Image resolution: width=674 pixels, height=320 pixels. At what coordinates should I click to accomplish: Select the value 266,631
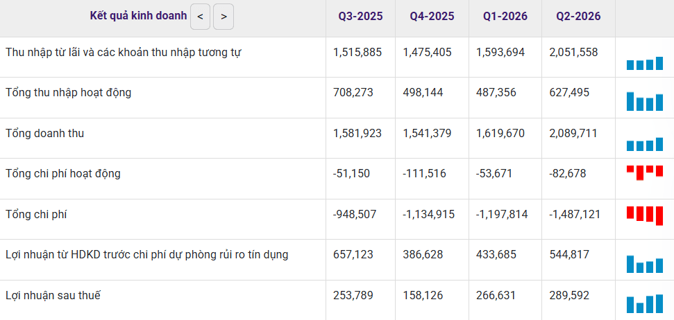coord(496,295)
